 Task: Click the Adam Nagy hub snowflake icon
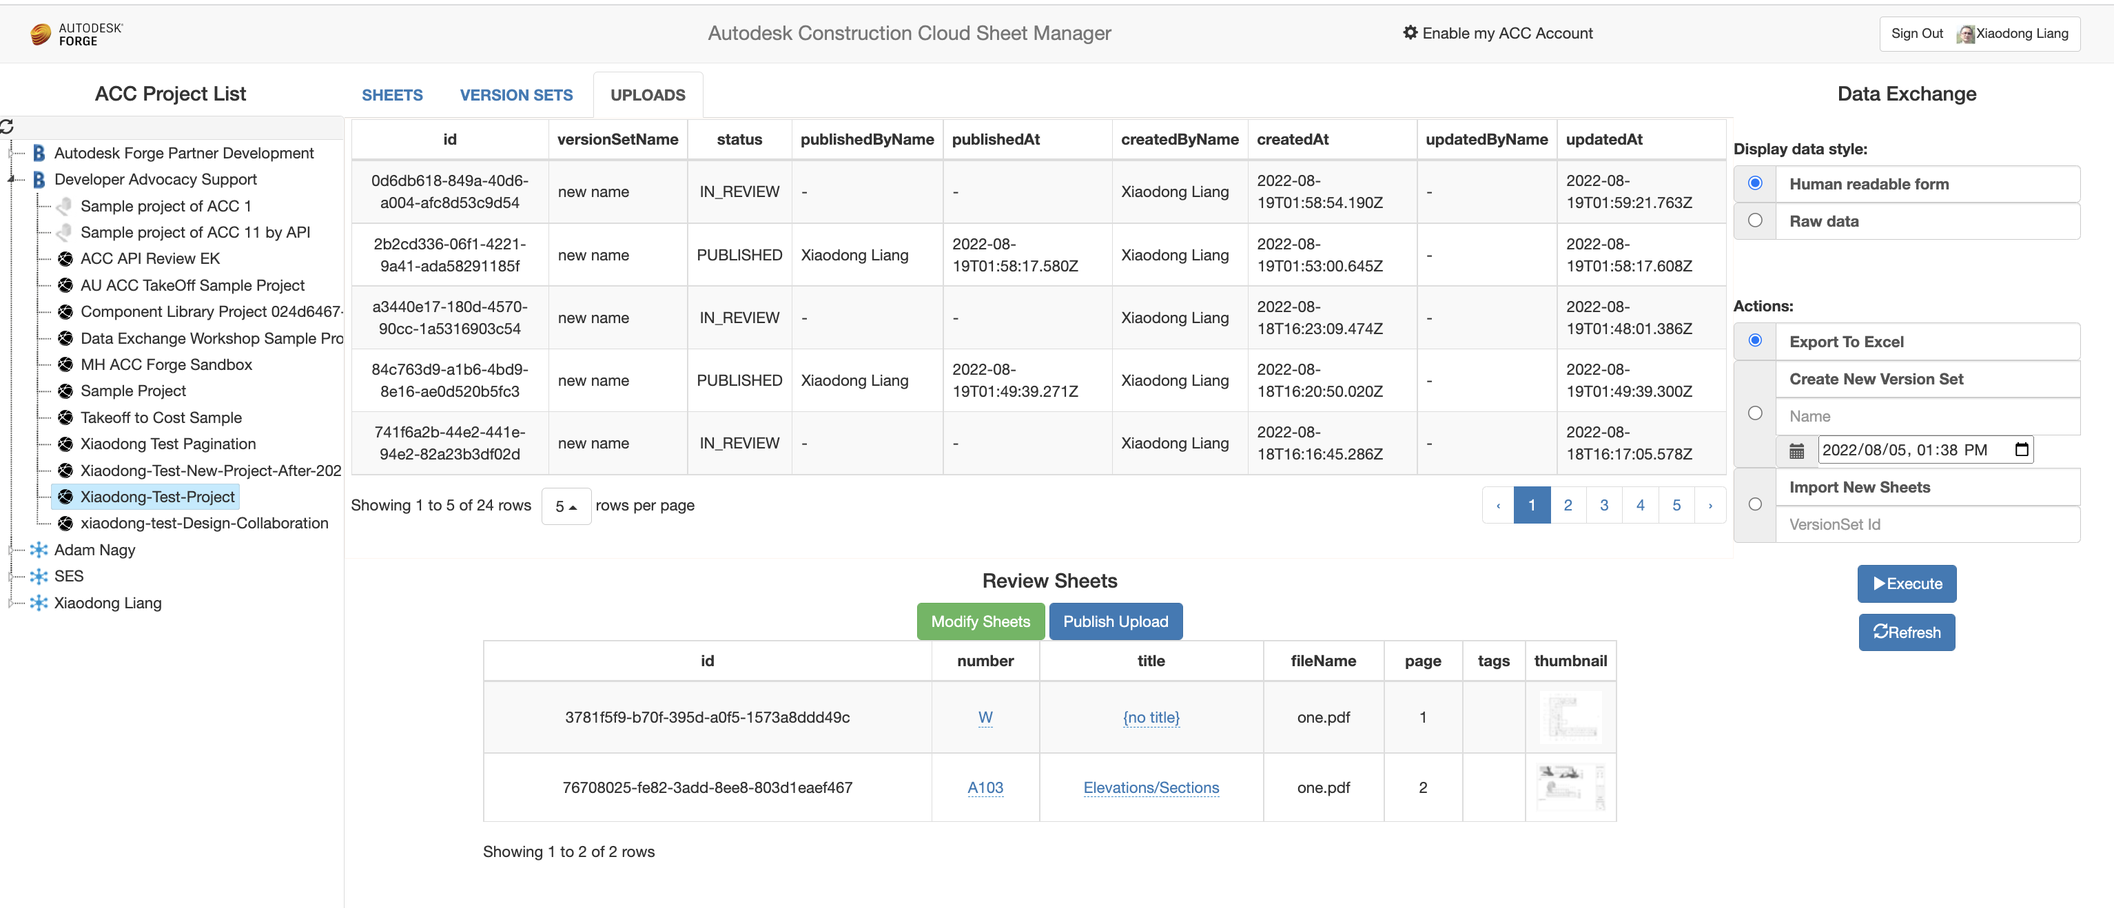pyautogui.click(x=39, y=550)
